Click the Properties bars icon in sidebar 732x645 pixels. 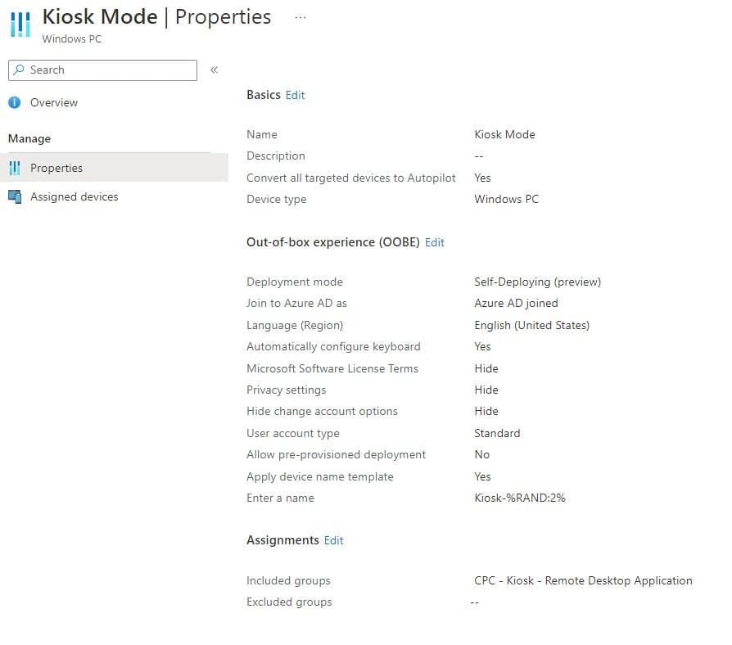click(15, 168)
